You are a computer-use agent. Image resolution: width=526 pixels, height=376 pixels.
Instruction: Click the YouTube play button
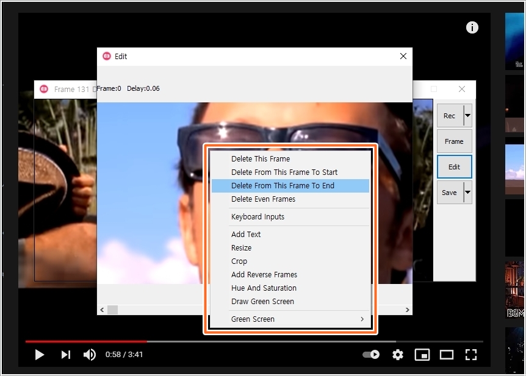tap(39, 355)
